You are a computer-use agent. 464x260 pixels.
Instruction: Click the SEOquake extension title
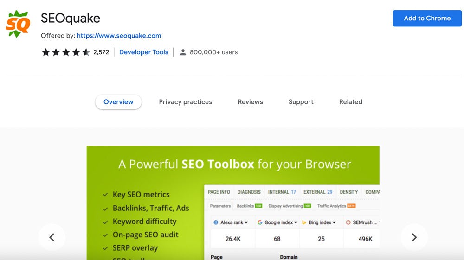(71, 19)
